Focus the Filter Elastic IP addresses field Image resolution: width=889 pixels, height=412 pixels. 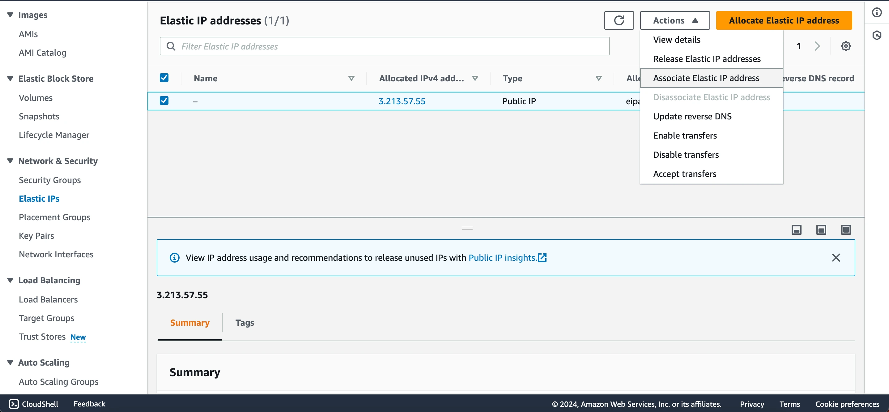click(385, 46)
